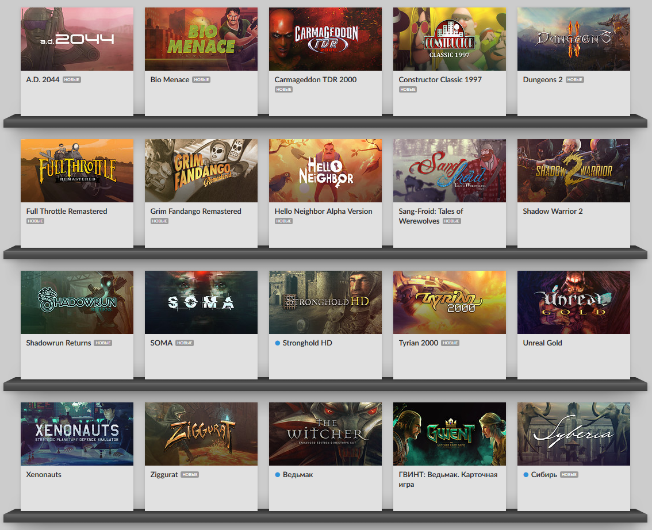Click the blue update dot beside Сибирь
The height and width of the screenshot is (530, 652).
[x=526, y=474]
